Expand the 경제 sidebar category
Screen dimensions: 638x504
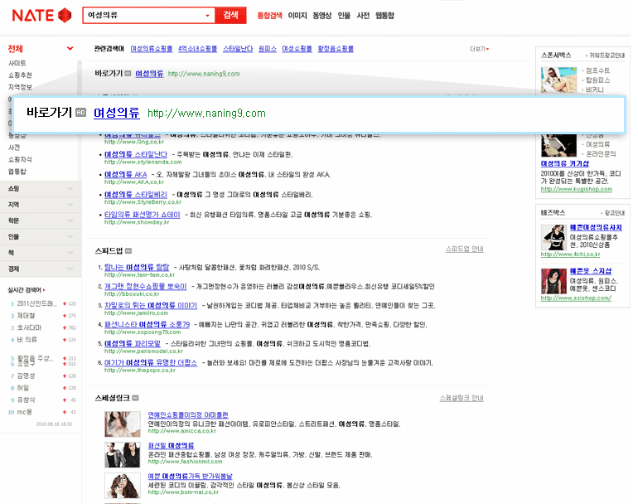pyautogui.click(x=41, y=269)
